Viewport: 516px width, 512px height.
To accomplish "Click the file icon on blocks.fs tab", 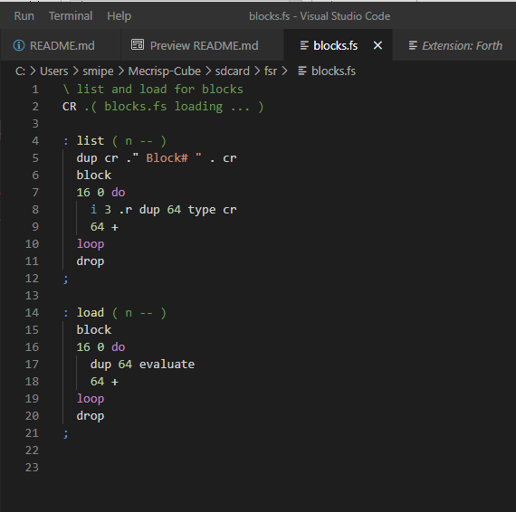I will [x=304, y=45].
